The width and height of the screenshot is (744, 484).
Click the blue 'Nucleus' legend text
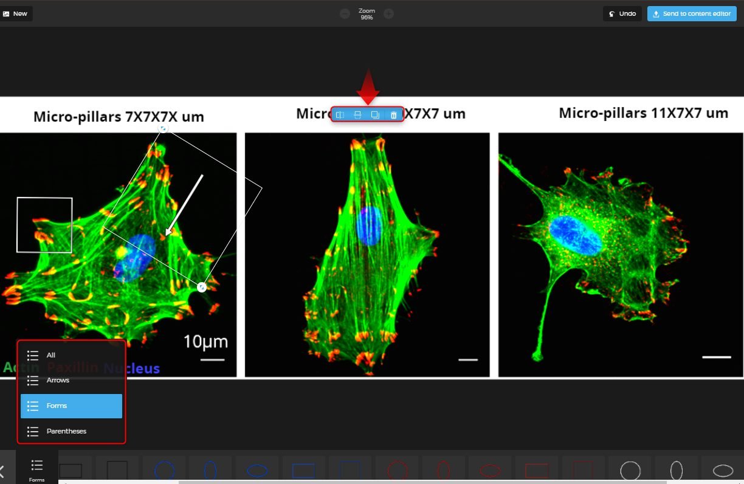coord(131,368)
